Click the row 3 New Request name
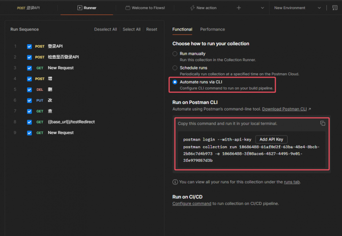The width and height of the screenshot is (342, 236). (61, 68)
